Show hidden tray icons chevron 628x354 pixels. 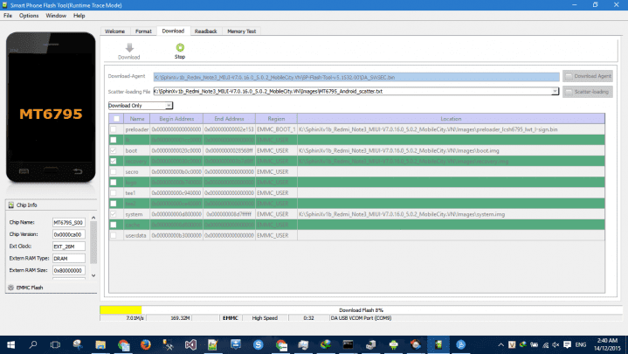pos(501,344)
